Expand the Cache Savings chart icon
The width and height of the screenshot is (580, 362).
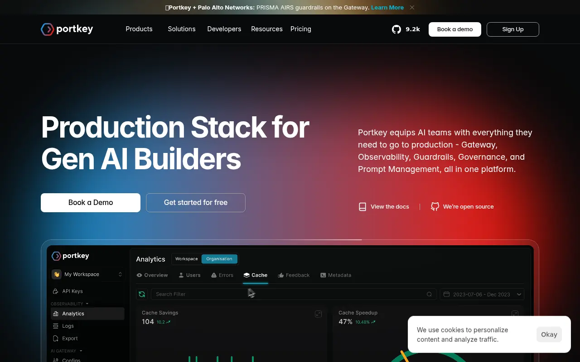coord(318,314)
